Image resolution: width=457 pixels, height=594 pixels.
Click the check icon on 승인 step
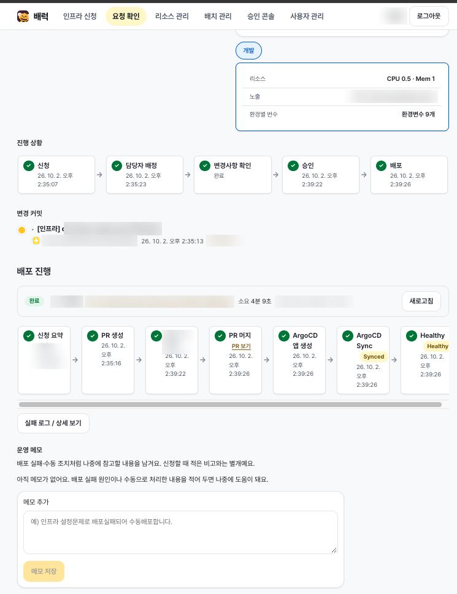293,166
